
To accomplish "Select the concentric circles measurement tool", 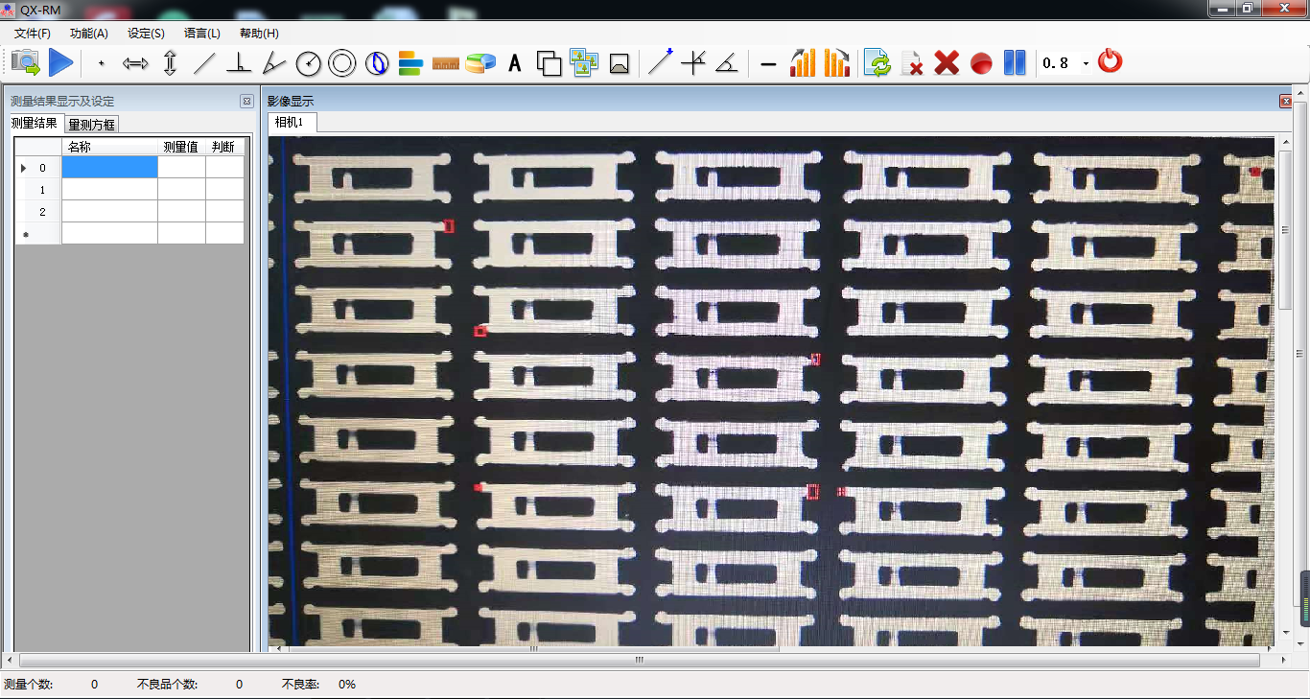I will 342,64.
